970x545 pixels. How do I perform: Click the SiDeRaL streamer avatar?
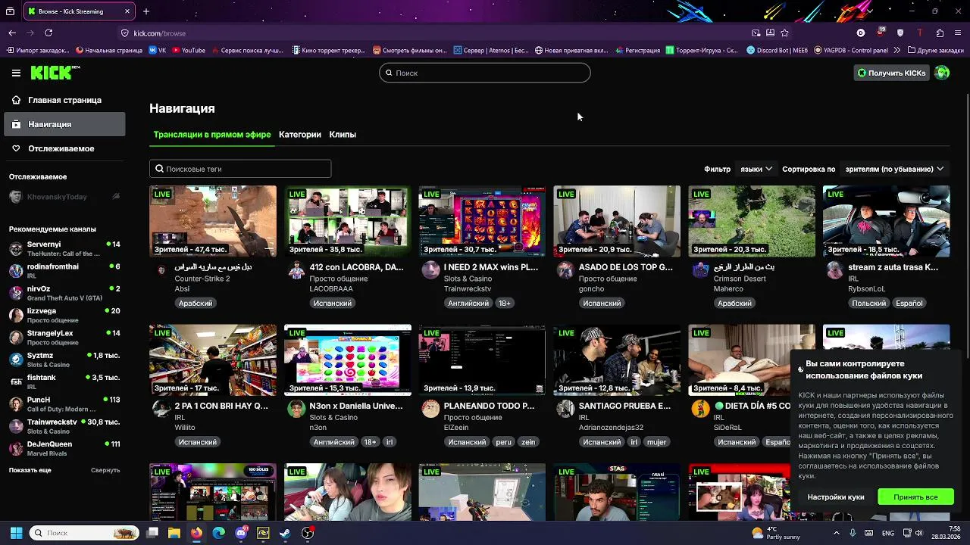(x=700, y=409)
